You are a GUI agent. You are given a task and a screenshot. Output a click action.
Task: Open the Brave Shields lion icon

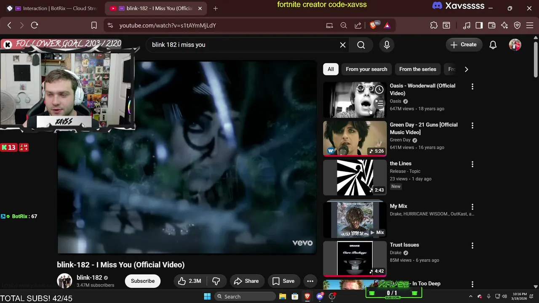coord(373,25)
